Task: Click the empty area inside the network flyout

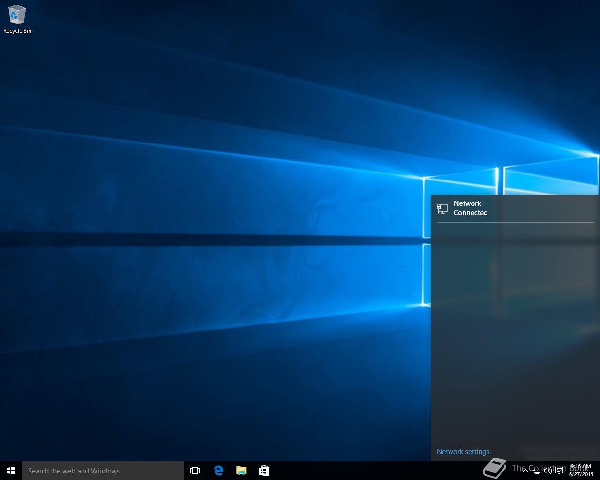Action: 515,328
